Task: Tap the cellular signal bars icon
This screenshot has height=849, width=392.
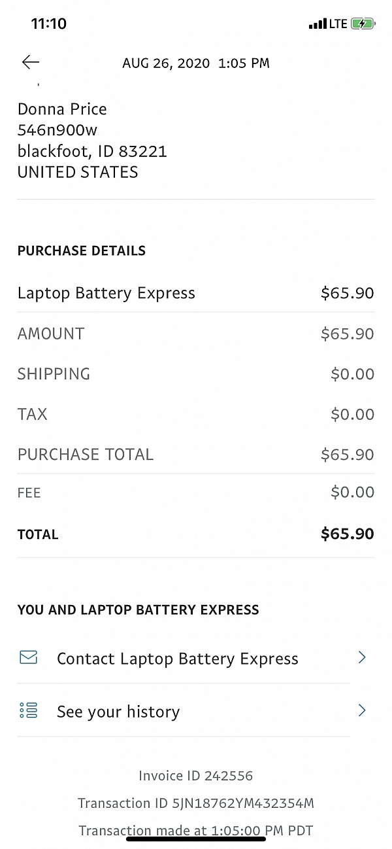Action: 318,24
